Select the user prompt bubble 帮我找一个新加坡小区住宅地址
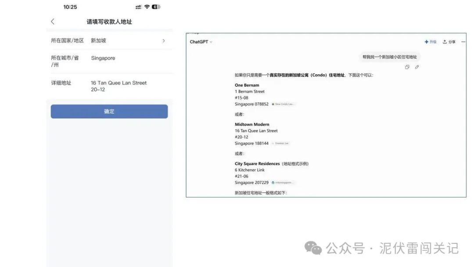This screenshot has width=474, height=267. pos(389,57)
